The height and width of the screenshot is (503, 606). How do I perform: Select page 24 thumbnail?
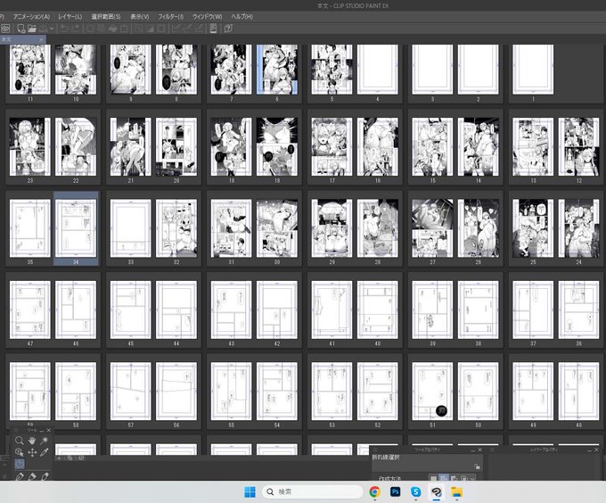(x=578, y=228)
